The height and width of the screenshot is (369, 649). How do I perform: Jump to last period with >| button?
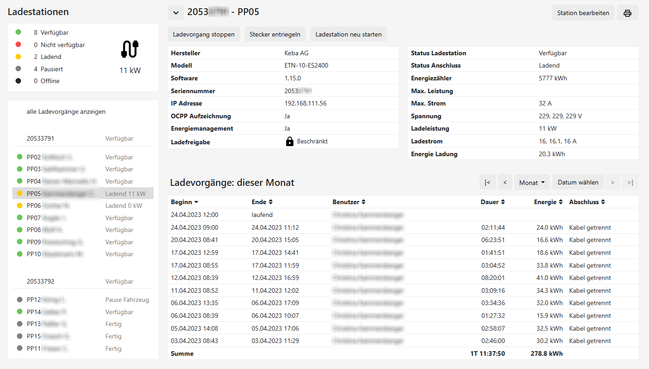pyautogui.click(x=630, y=182)
